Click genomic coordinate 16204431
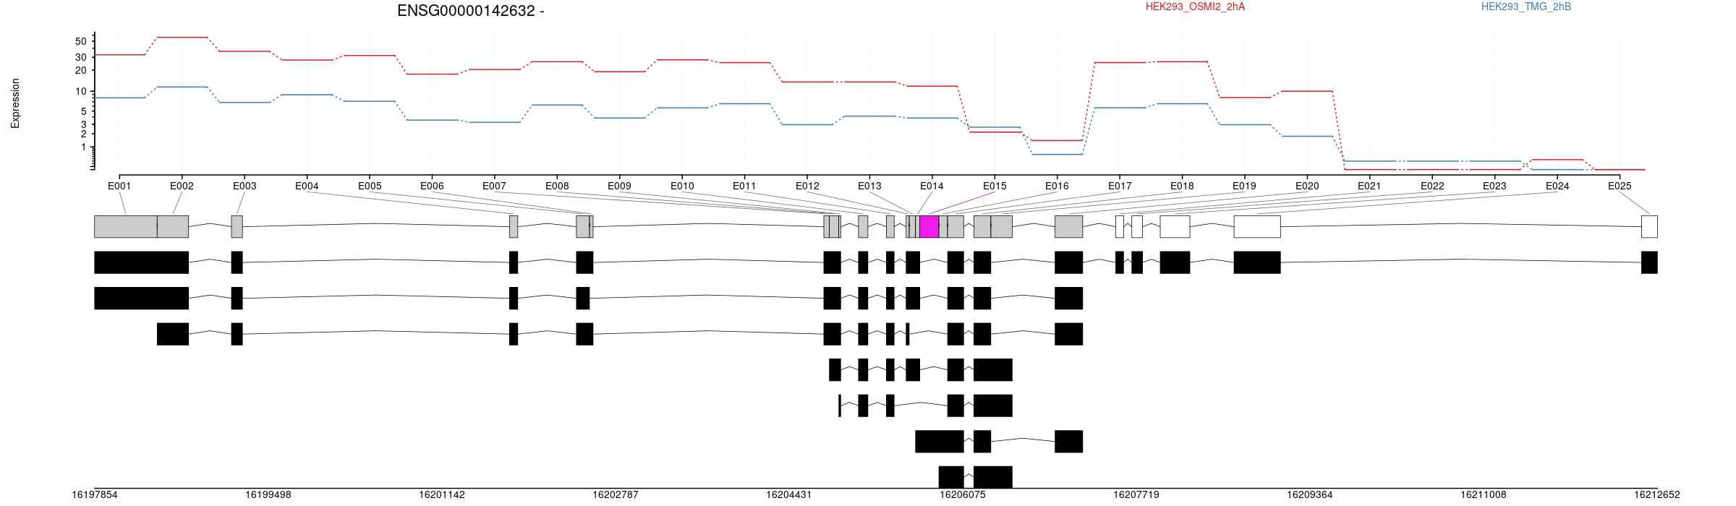 click(x=789, y=495)
